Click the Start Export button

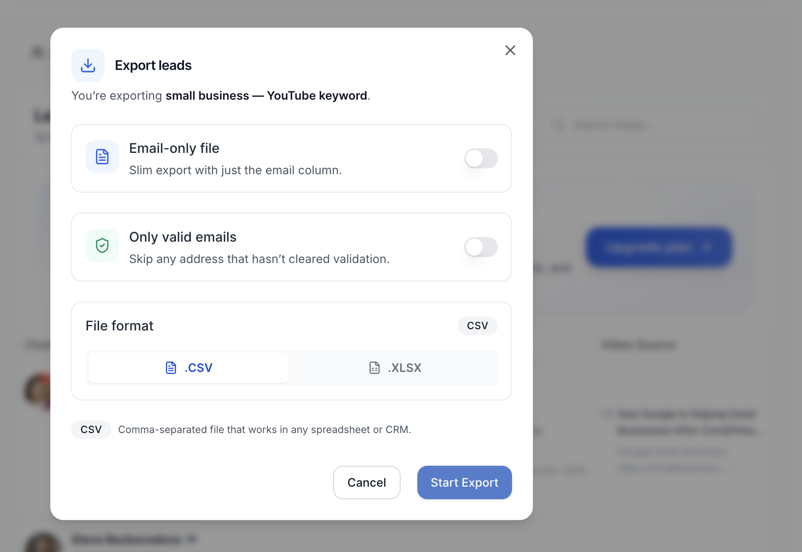click(464, 482)
